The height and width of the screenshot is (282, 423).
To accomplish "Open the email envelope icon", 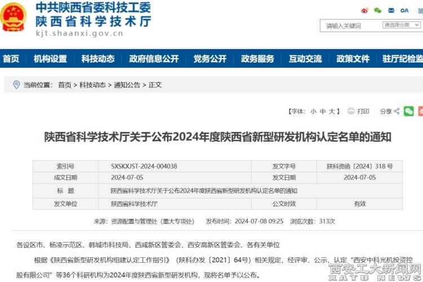I will click(391, 11).
